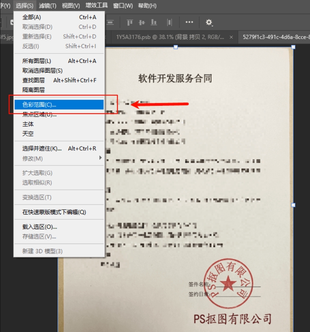This screenshot has height=332, width=310.
Task: Select the align bottom edges icon
Action: click(x=154, y=22)
